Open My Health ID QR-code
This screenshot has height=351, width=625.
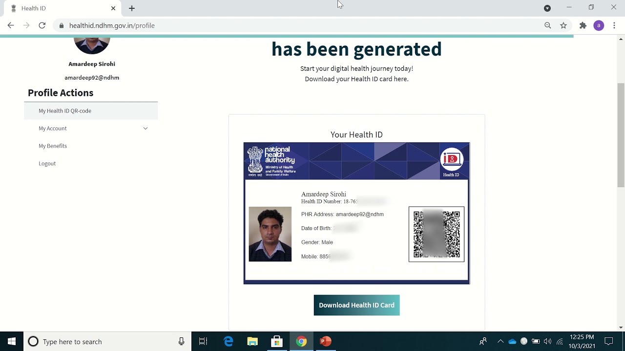[91, 111]
